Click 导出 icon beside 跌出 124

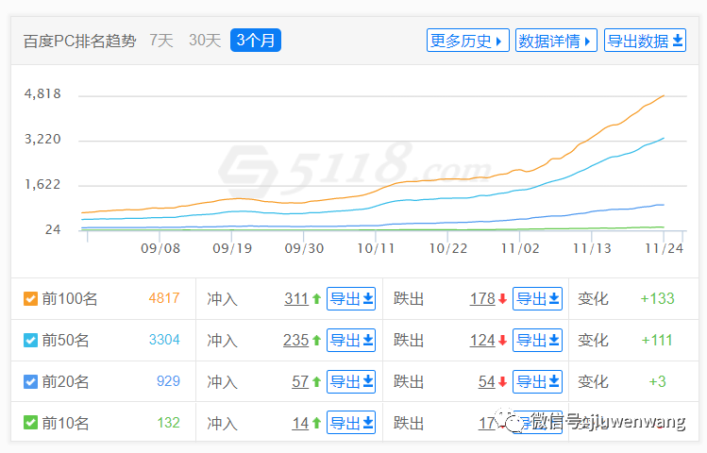coord(538,341)
